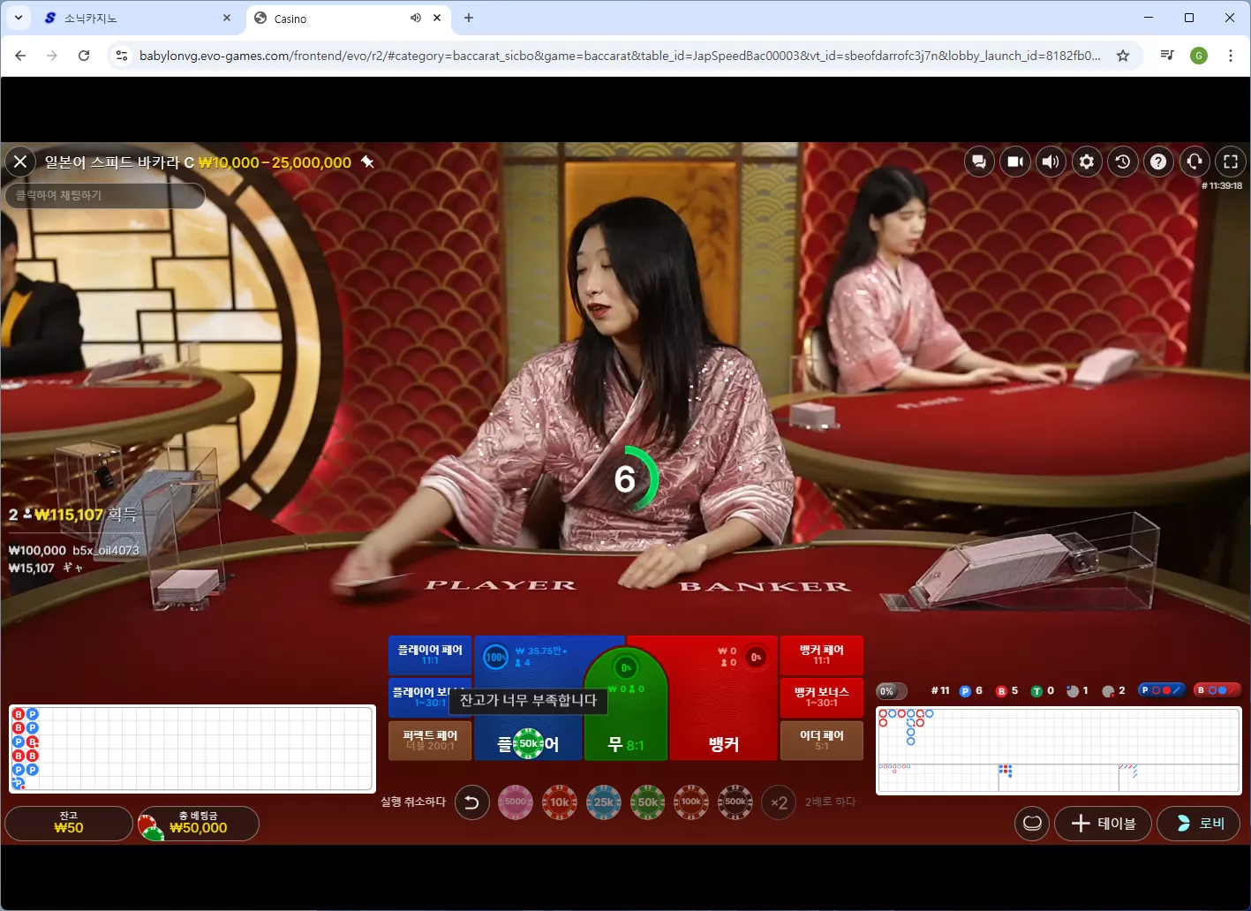Viewport: 1251px width, 911px height.
Task: Bet on 뱅커 보너스 1~30:1
Action: (x=822, y=696)
